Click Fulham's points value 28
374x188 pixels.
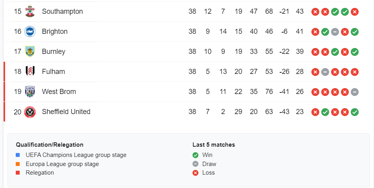click(300, 72)
